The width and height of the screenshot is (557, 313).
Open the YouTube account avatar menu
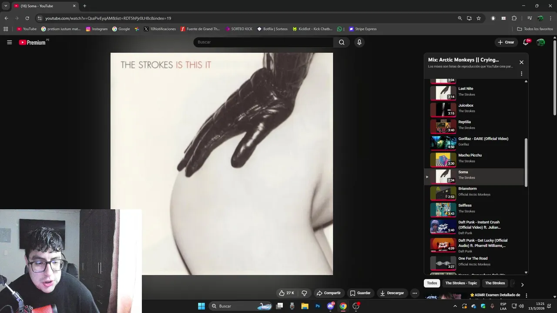click(x=540, y=42)
